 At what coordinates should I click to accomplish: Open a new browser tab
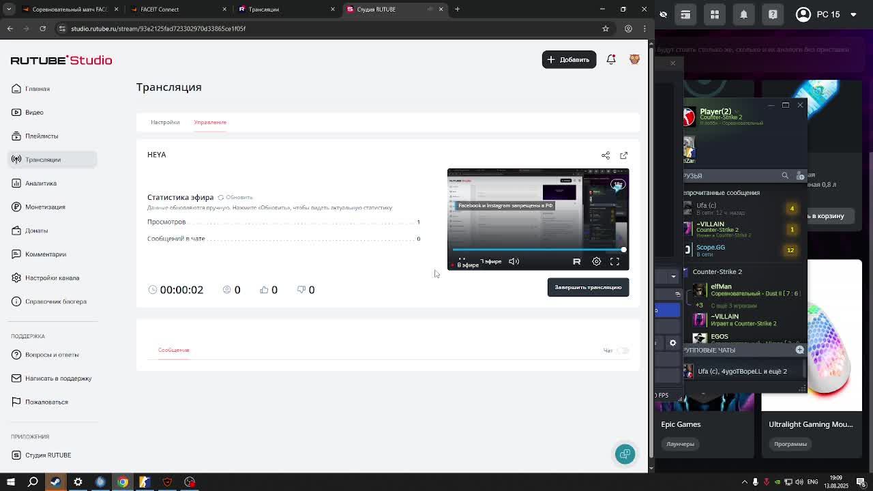pyautogui.click(x=457, y=9)
